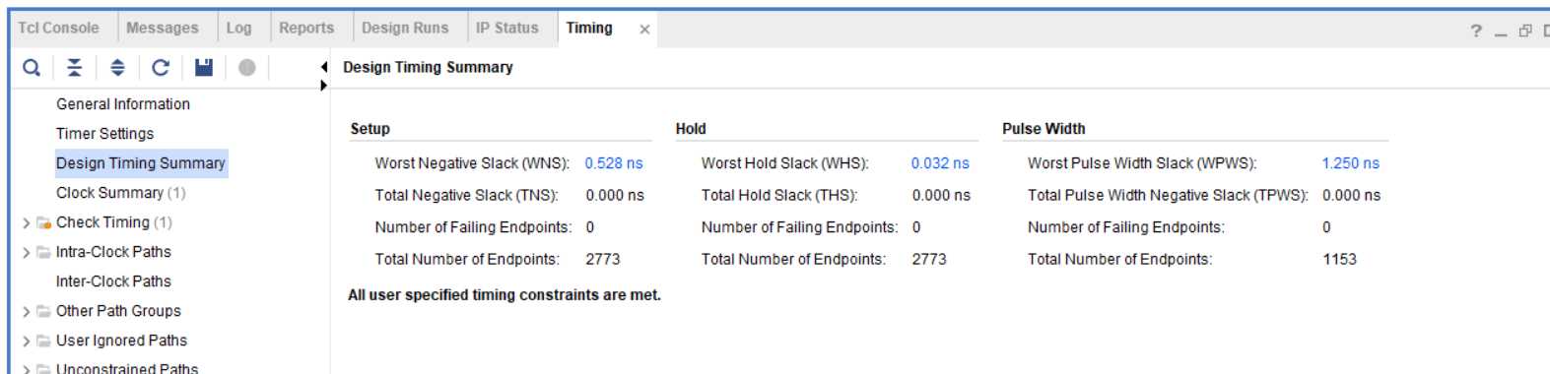Screen dimensions: 1550x374
Task: Click the help question mark icon
Action: point(1476,31)
